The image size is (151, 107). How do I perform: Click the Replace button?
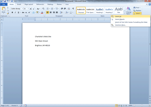tap(137, 10)
